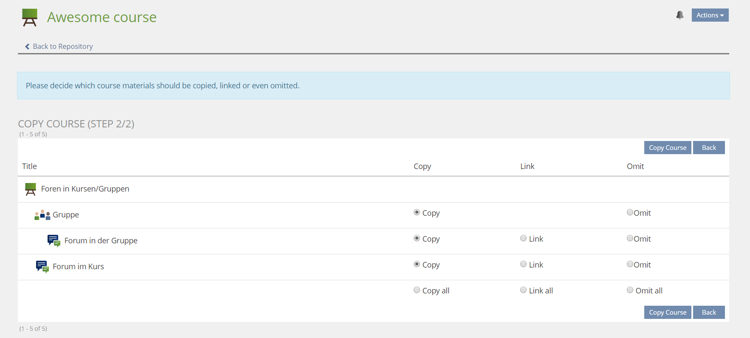Click the Forum in der Gruppe icon

click(x=54, y=241)
